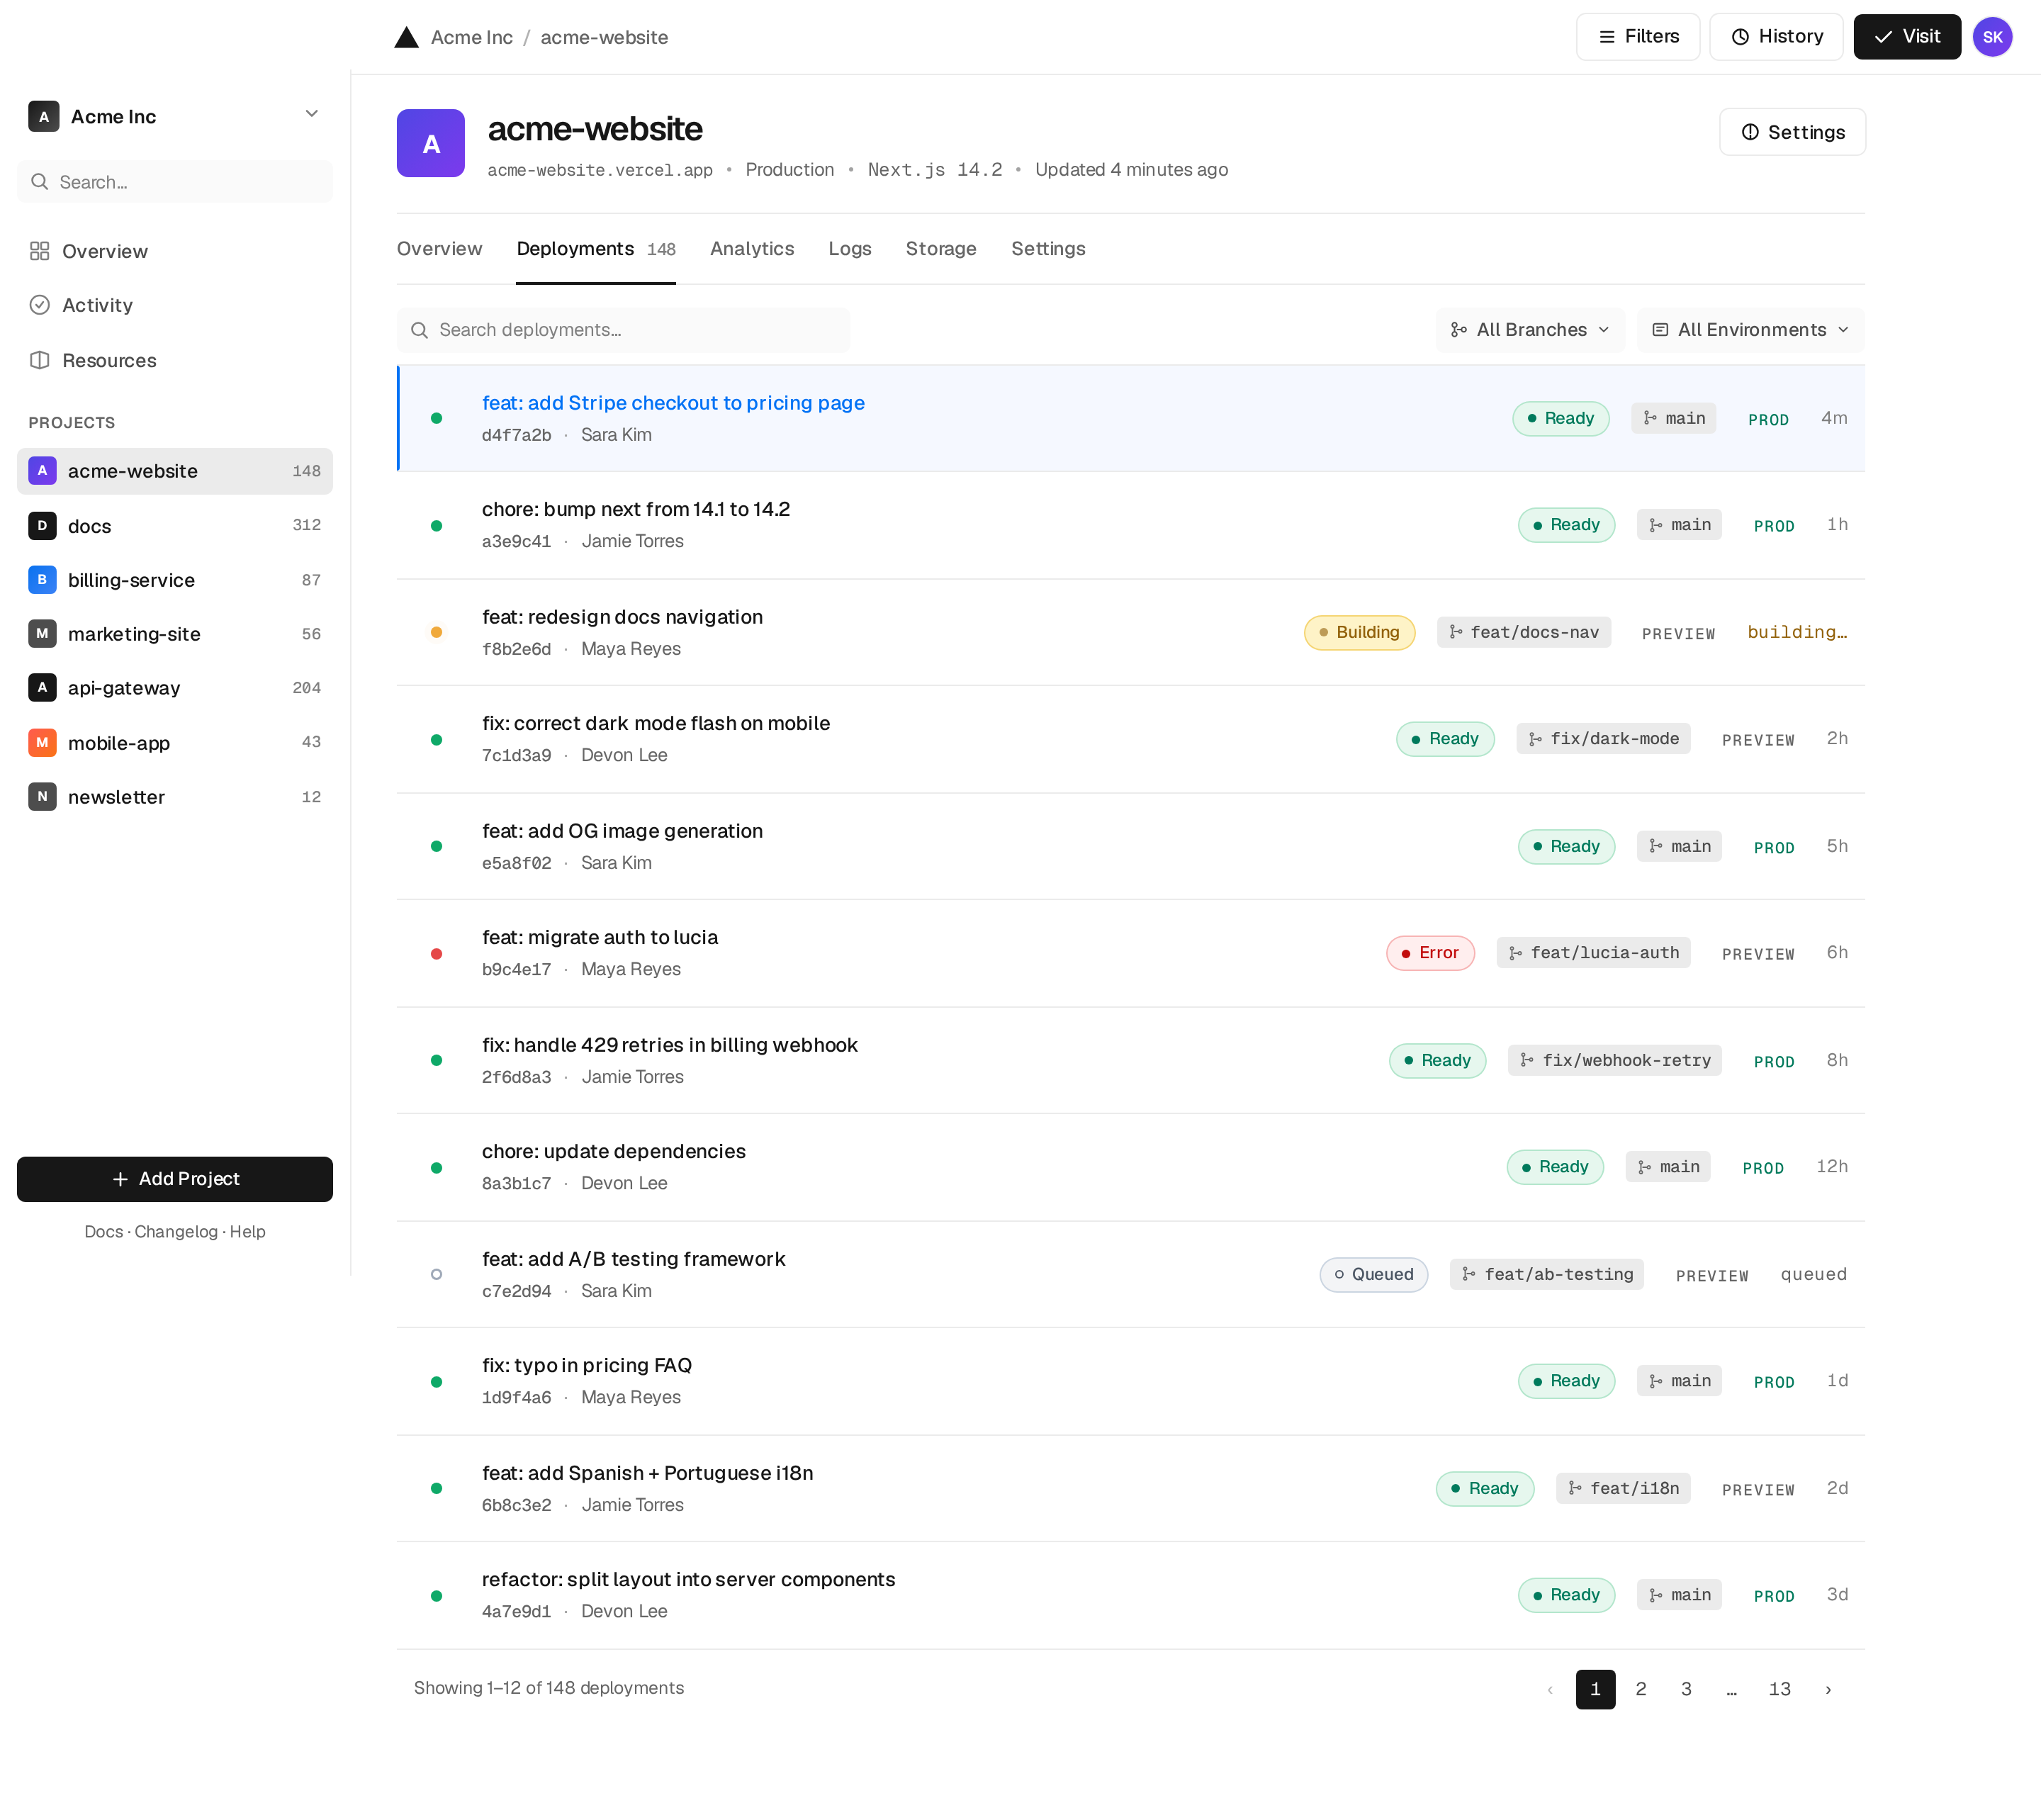
Task: Click the black Visit button
Action: click(1907, 37)
